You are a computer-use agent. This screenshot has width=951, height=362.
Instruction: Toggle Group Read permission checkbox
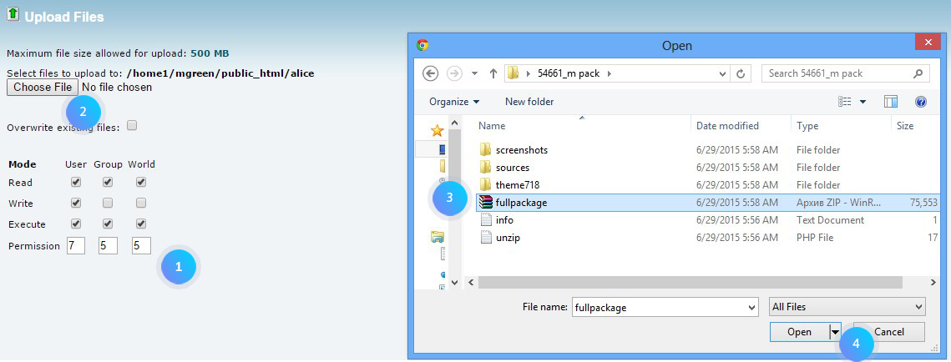(108, 182)
